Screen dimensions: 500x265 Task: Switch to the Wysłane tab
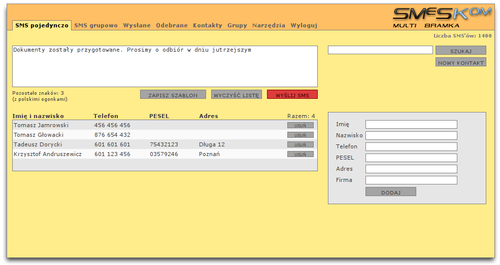tap(137, 25)
